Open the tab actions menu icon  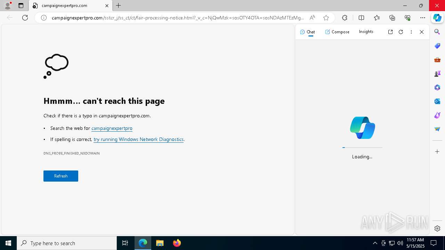click(21, 6)
